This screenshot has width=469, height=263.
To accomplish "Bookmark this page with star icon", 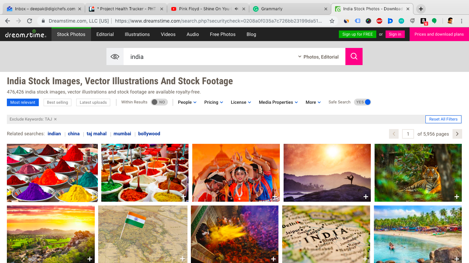I will point(332,21).
